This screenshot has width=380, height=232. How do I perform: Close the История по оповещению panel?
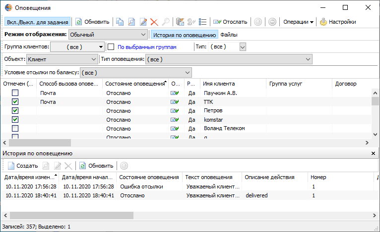pos(373,153)
